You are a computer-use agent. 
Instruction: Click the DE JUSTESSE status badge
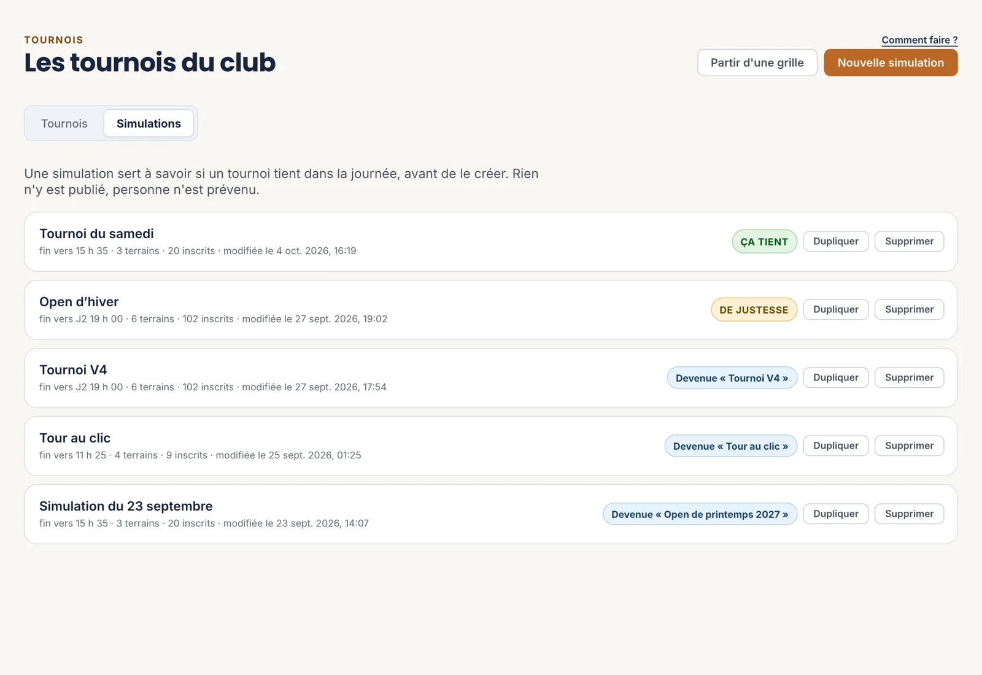[x=754, y=310]
